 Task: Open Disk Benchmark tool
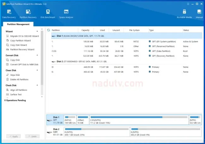point(48,14)
